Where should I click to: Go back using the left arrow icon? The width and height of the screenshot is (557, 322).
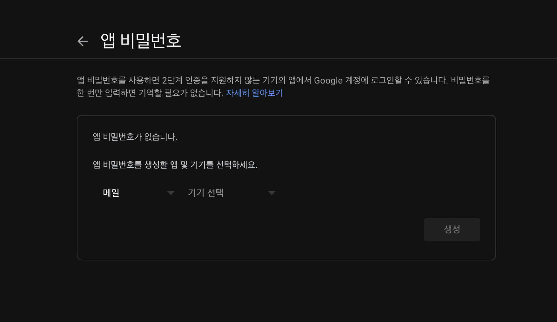83,41
